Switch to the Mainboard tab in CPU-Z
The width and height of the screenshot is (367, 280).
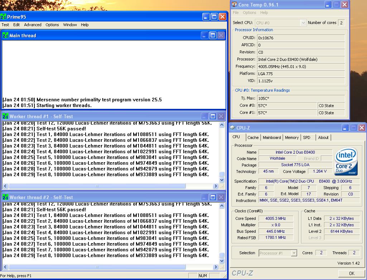click(x=272, y=137)
